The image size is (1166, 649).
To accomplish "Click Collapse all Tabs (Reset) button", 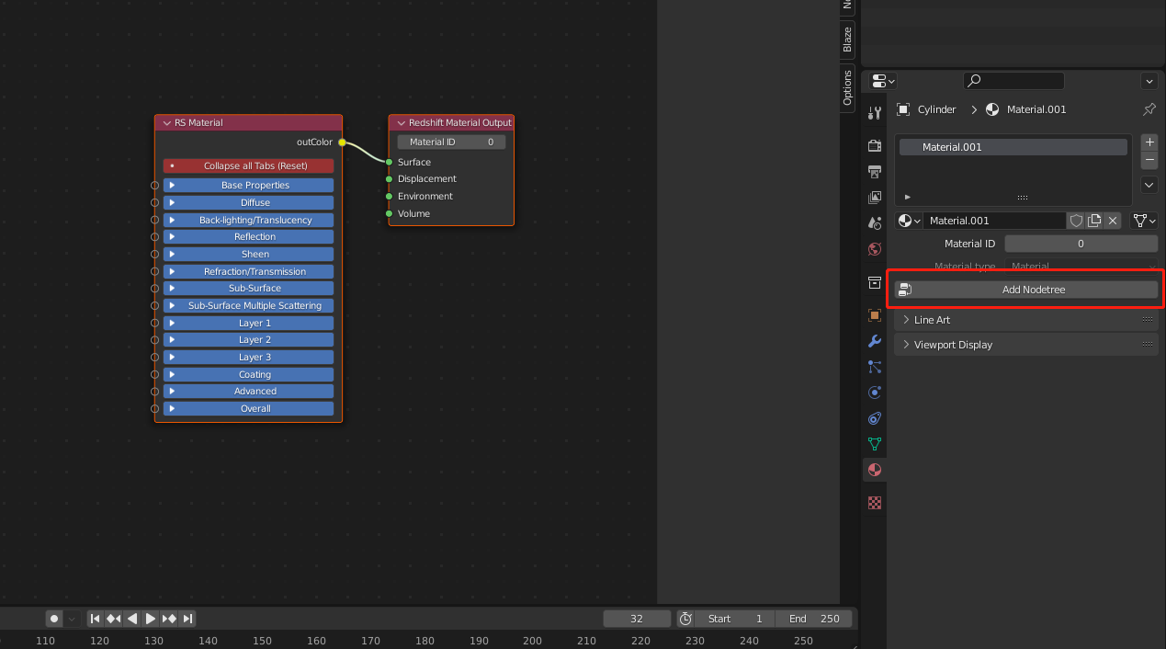I will click(x=248, y=166).
